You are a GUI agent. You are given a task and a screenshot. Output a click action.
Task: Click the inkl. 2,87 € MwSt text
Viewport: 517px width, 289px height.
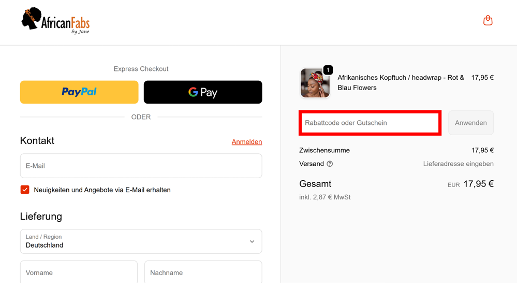325,197
